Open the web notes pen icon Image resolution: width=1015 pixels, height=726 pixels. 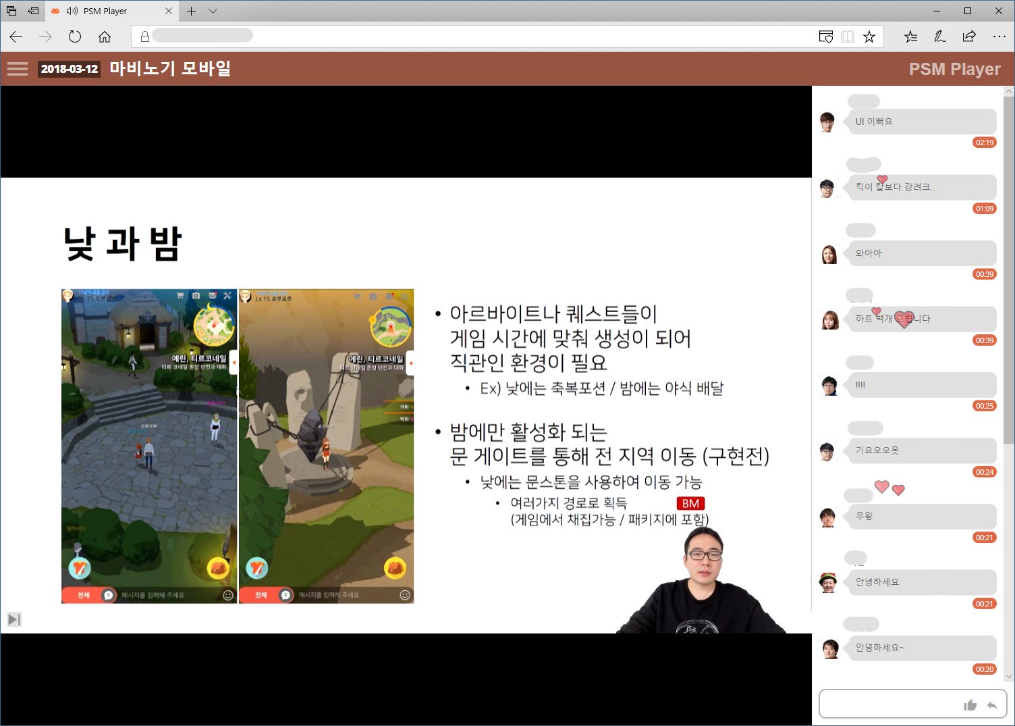(x=939, y=37)
